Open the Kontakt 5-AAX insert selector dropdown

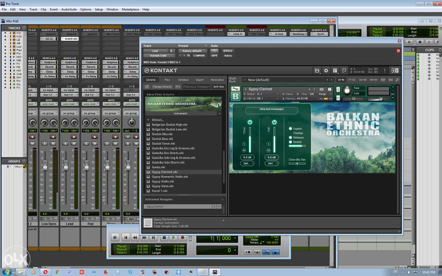point(159,56)
